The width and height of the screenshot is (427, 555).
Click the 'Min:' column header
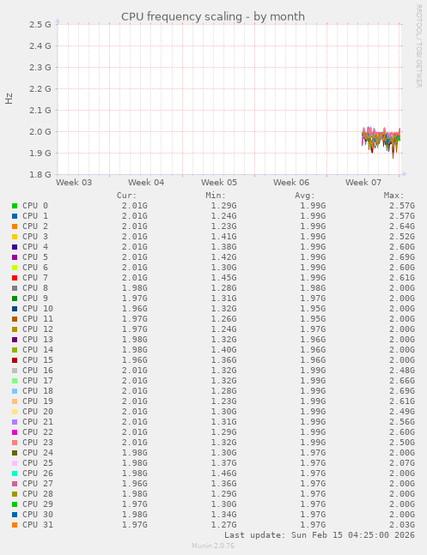click(x=216, y=196)
